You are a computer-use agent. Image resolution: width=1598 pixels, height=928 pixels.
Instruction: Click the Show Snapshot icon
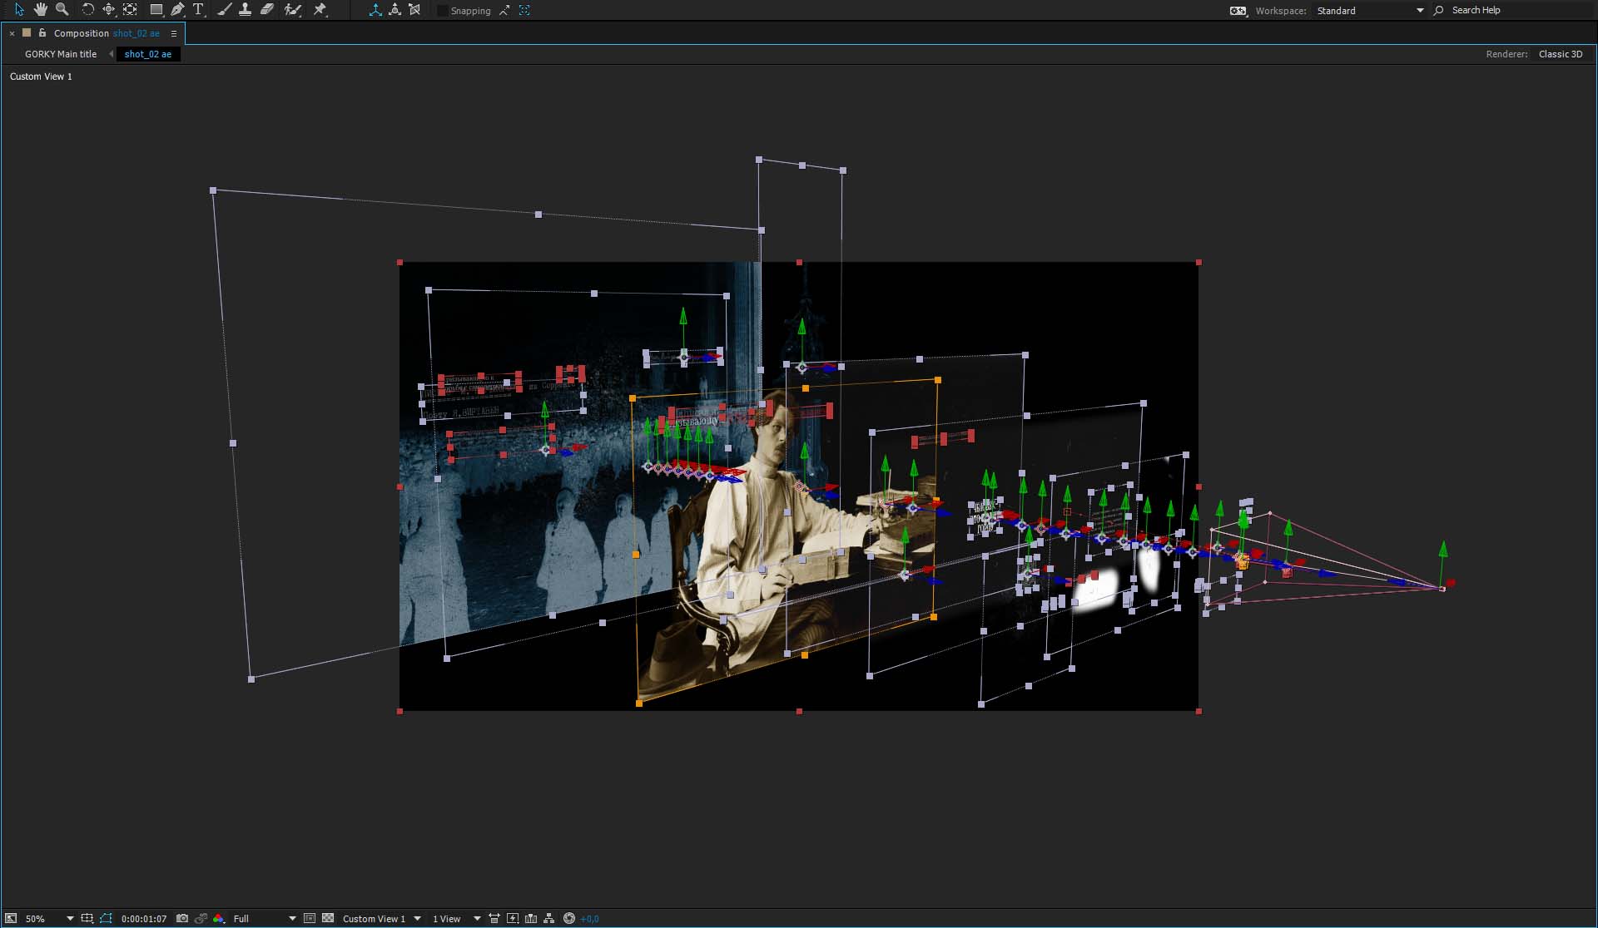pyautogui.click(x=201, y=919)
